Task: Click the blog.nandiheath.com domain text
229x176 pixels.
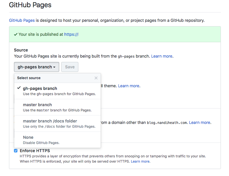Action: pos(167,123)
